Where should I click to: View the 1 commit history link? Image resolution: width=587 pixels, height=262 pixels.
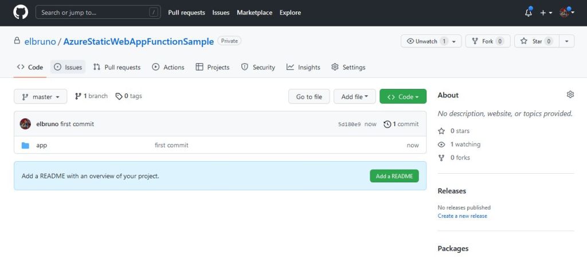[x=401, y=124]
